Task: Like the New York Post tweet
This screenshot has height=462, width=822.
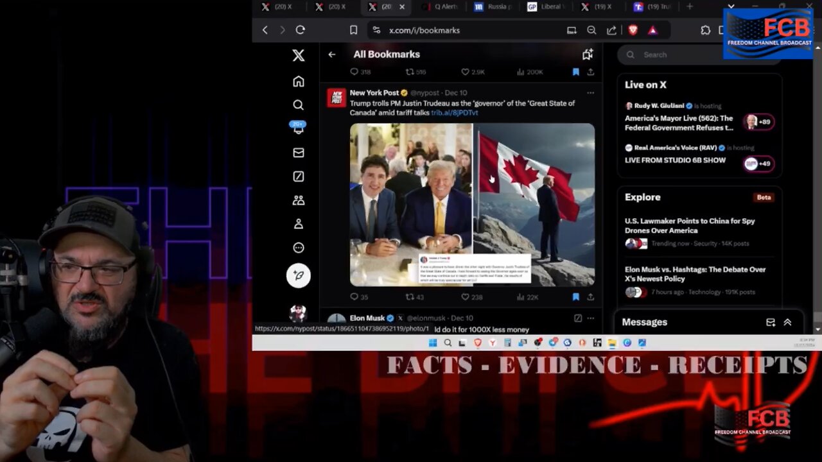Action: coord(472,297)
